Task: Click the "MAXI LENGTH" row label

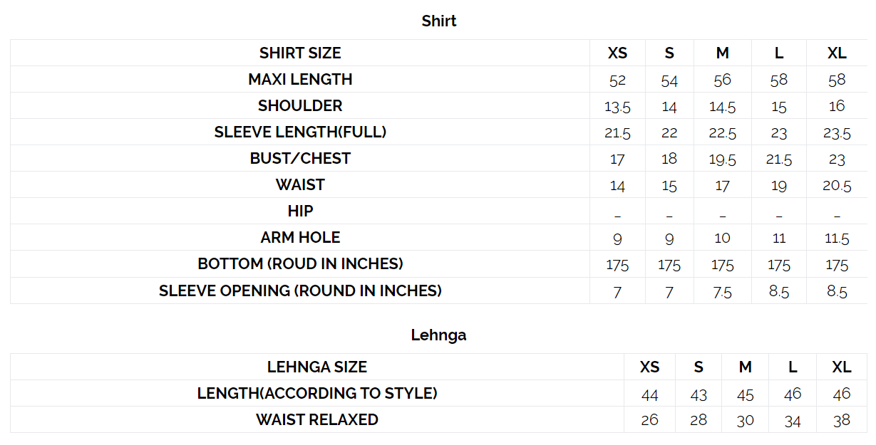Action: click(x=300, y=80)
